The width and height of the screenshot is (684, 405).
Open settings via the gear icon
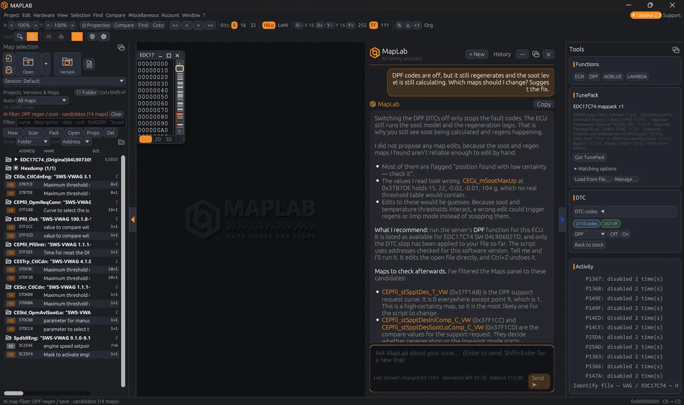click(x=104, y=37)
